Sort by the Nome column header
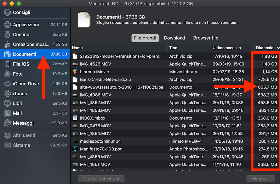 [x=77, y=48]
